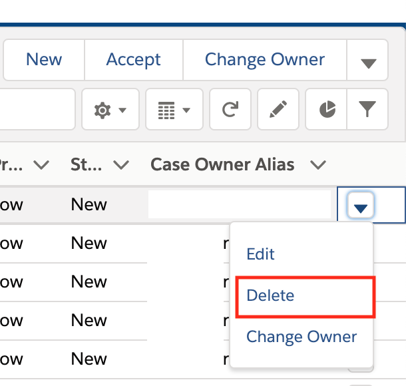Open the list view controls gear menu
Image resolution: width=406 pixels, height=386 pixels.
(110, 110)
